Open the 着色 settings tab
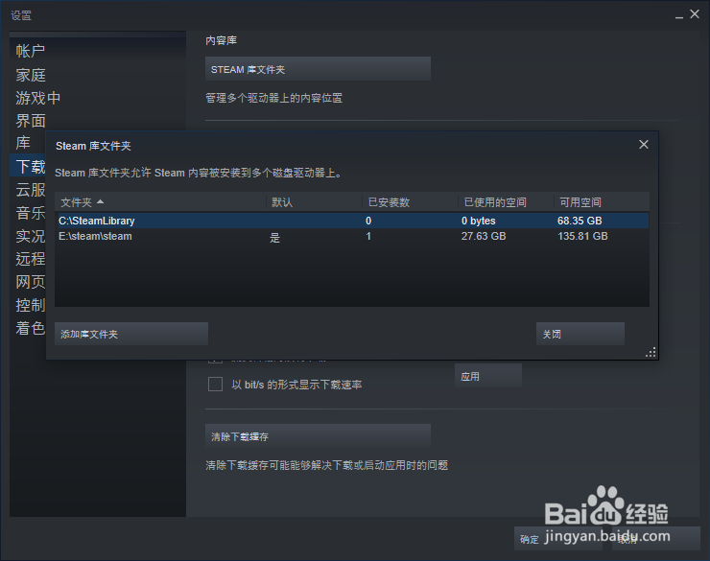Image resolution: width=710 pixels, height=561 pixels. tap(31, 328)
